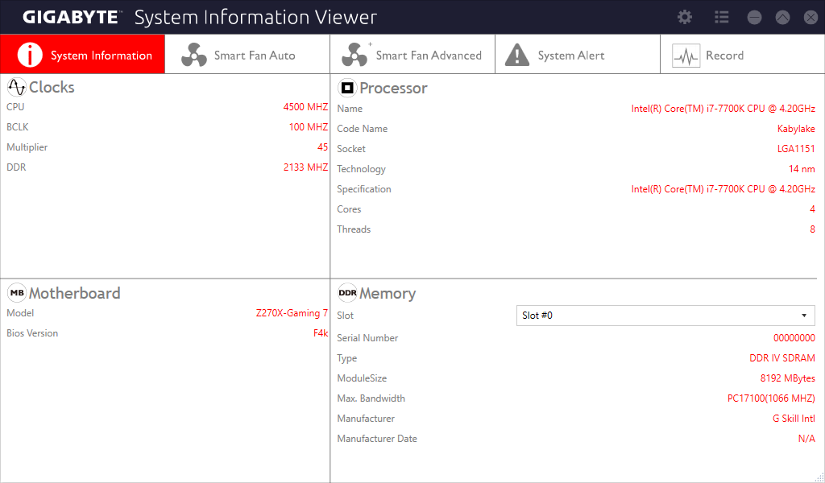
Task: Grab the window resize grip corner
Action: tap(819, 477)
